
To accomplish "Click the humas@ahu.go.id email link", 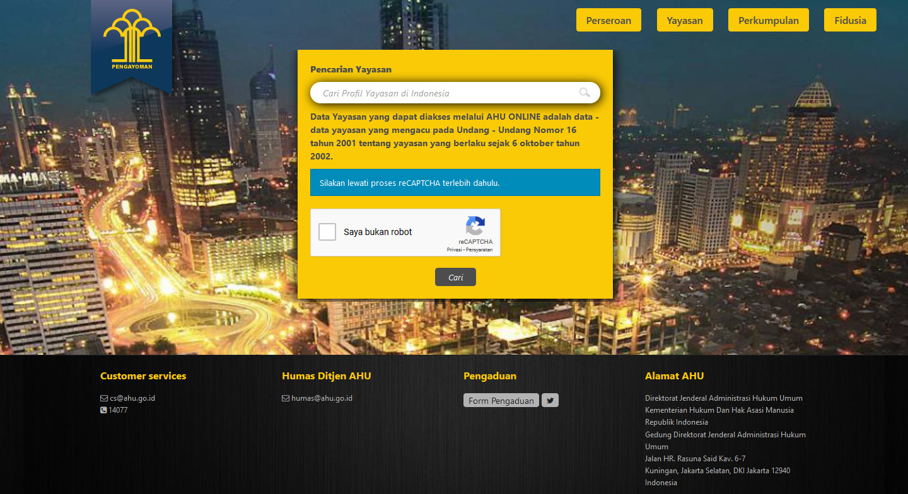I will tap(322, 398).
